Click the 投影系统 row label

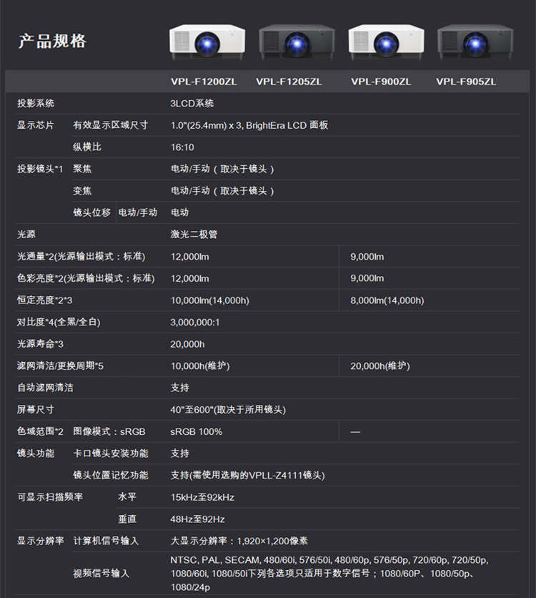pyautogui.click(x=36, y=103)
